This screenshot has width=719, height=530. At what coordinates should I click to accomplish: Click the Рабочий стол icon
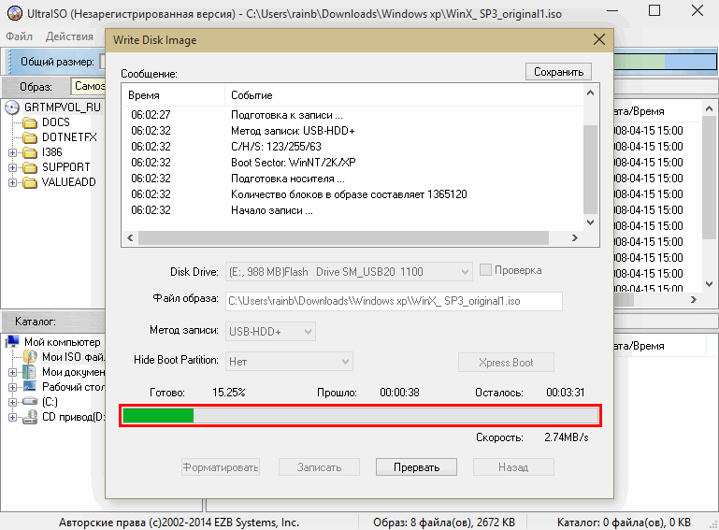coord(30,386)
